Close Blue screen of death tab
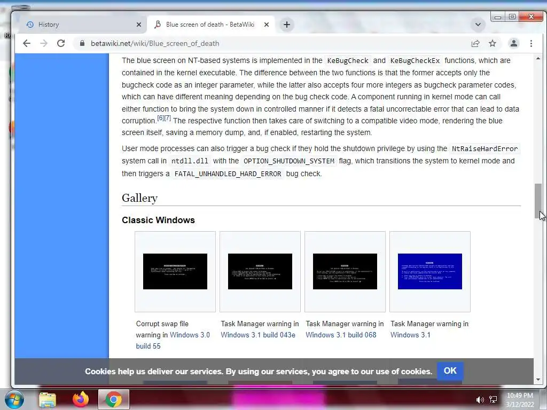 (x=267, y=25)
